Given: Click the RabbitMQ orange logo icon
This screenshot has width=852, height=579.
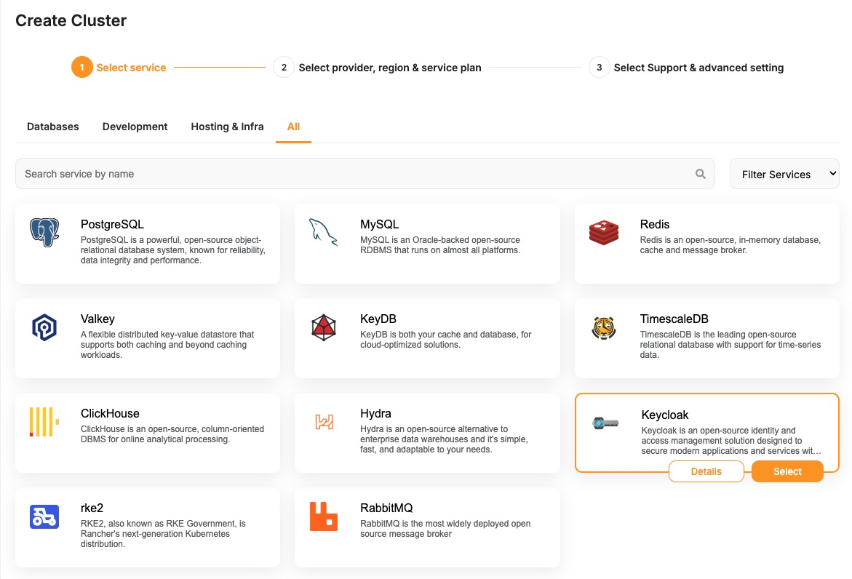Looking at the screenshot, I should click(x=324, y=516).
